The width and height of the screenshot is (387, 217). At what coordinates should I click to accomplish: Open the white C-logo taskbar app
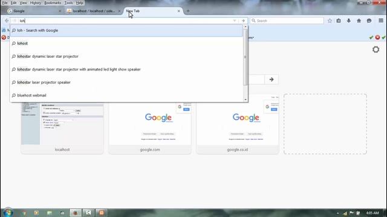[88, 213]
